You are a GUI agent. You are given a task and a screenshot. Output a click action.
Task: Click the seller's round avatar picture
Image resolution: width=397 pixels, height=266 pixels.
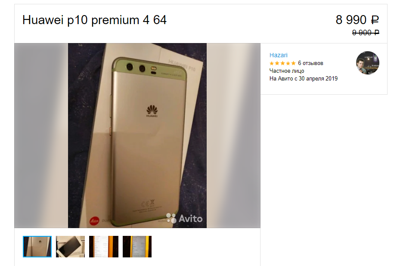(x=368, y=63)
